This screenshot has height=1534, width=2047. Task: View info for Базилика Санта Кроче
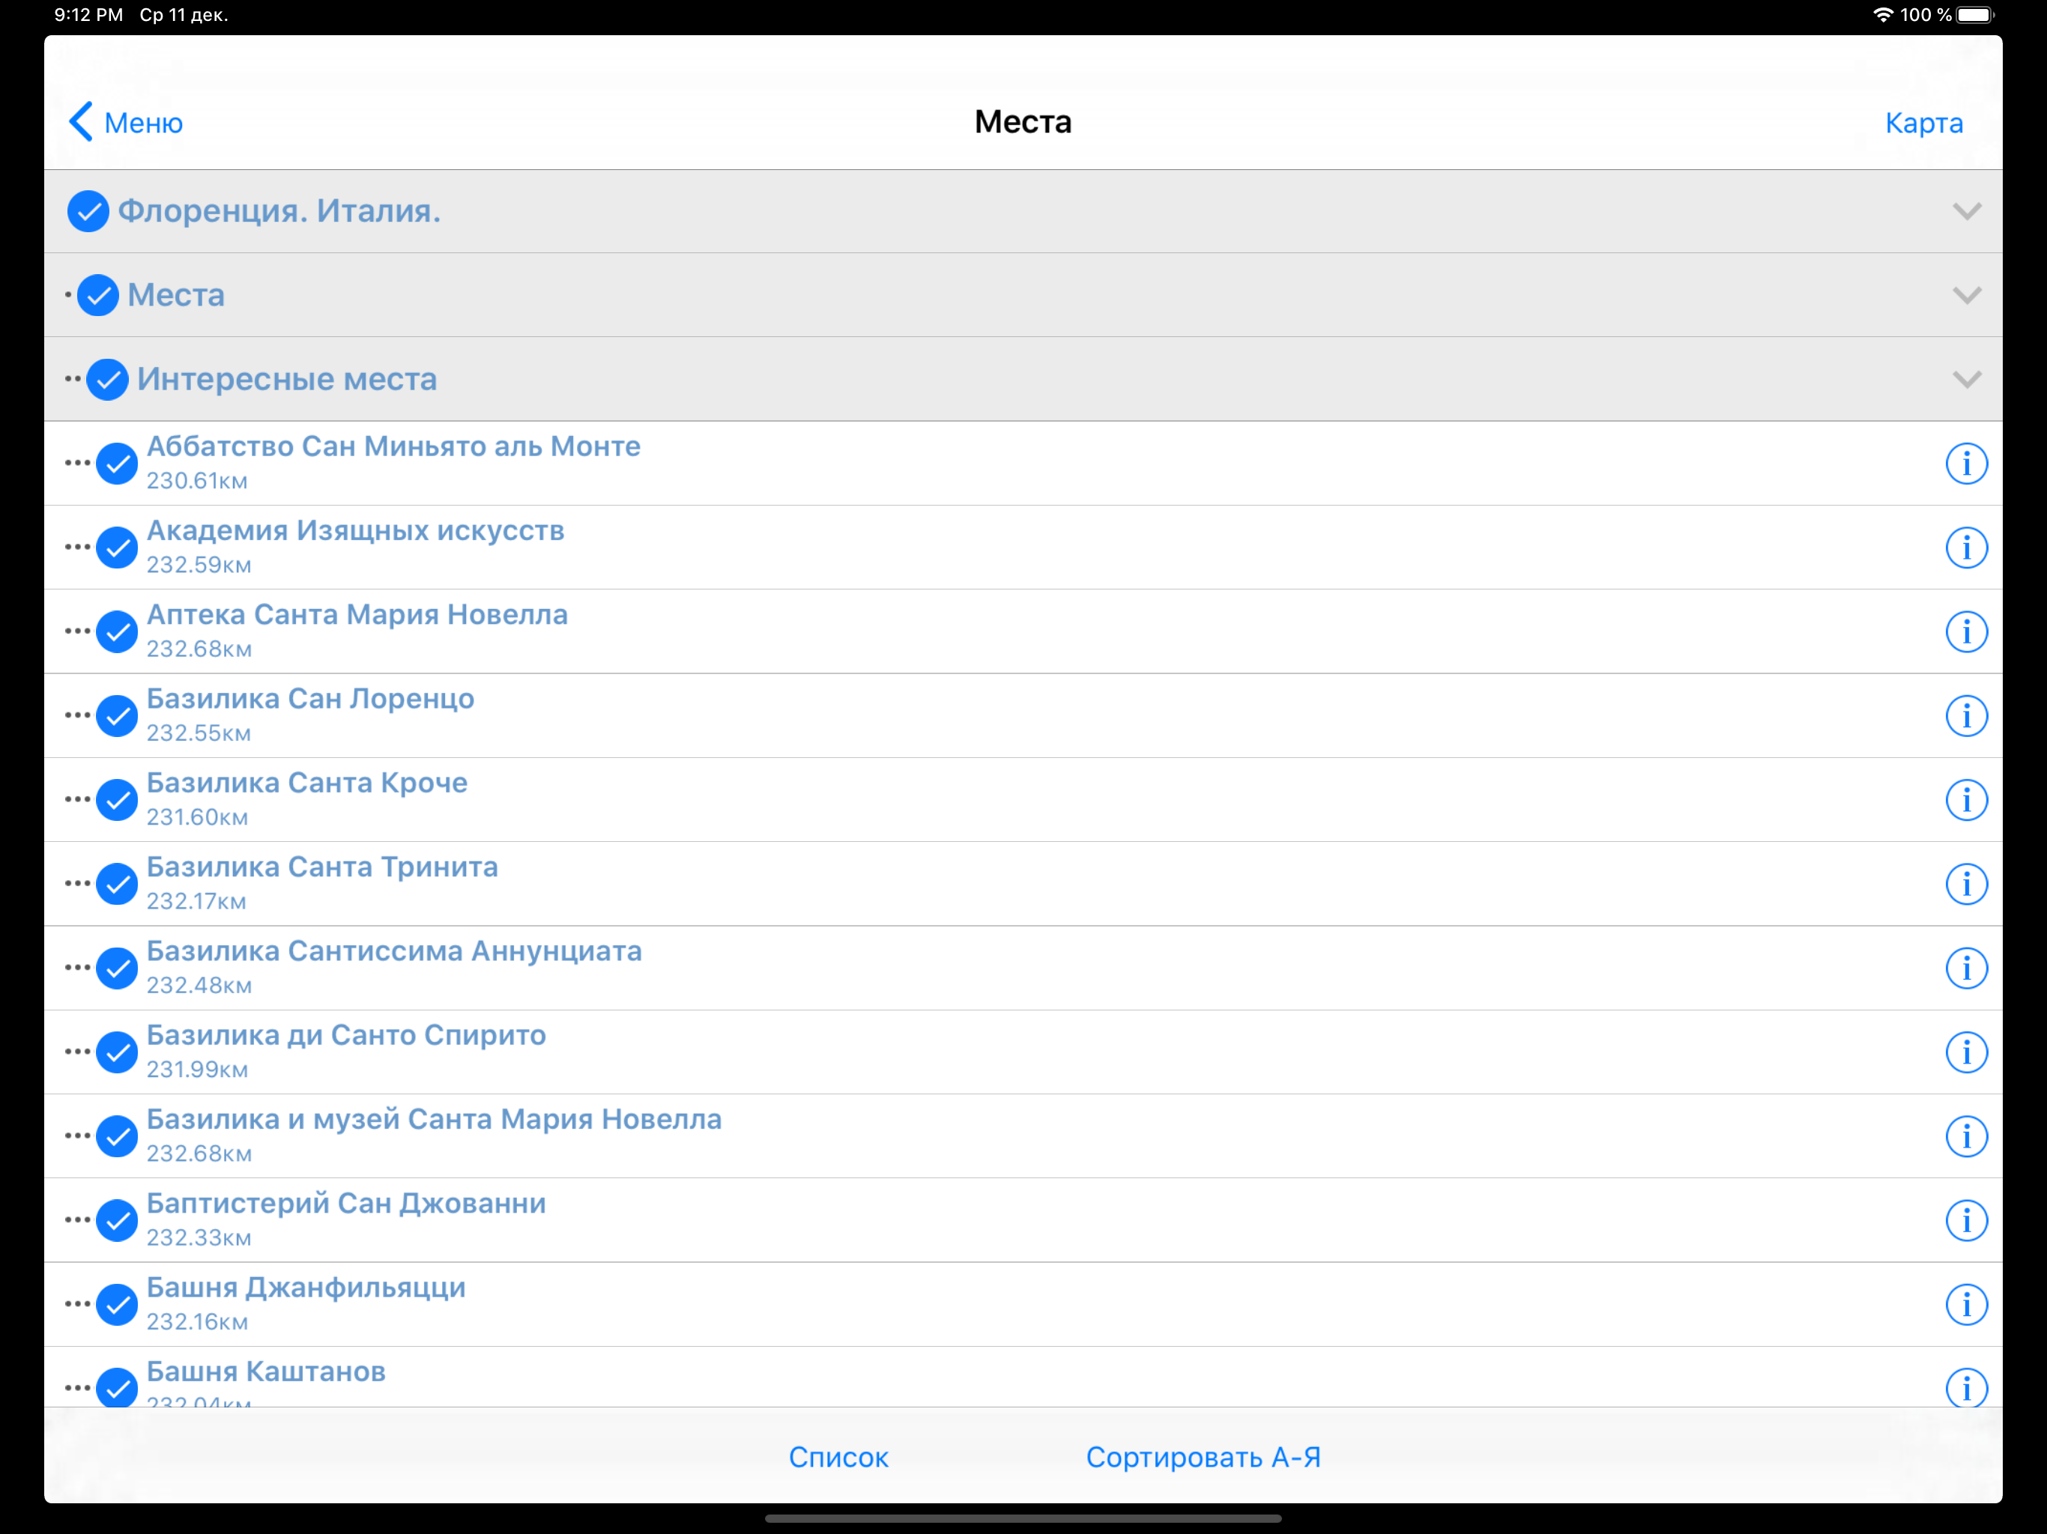coord(1965,800)
